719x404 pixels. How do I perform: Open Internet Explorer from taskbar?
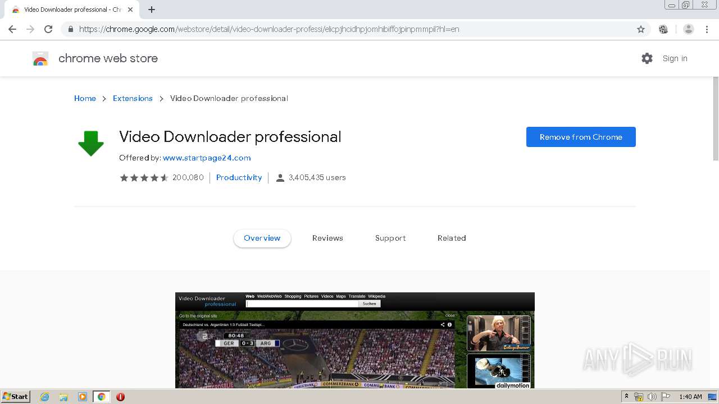click(x=45, y=397)
